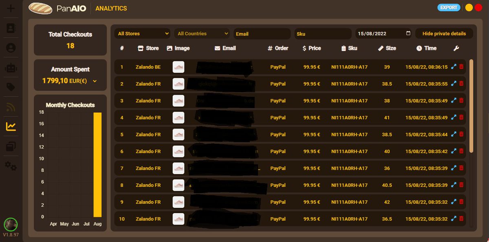The width and height of the screenshot is (489, 242).
Task: Sort by the Size column header
Action: [387, 48]
